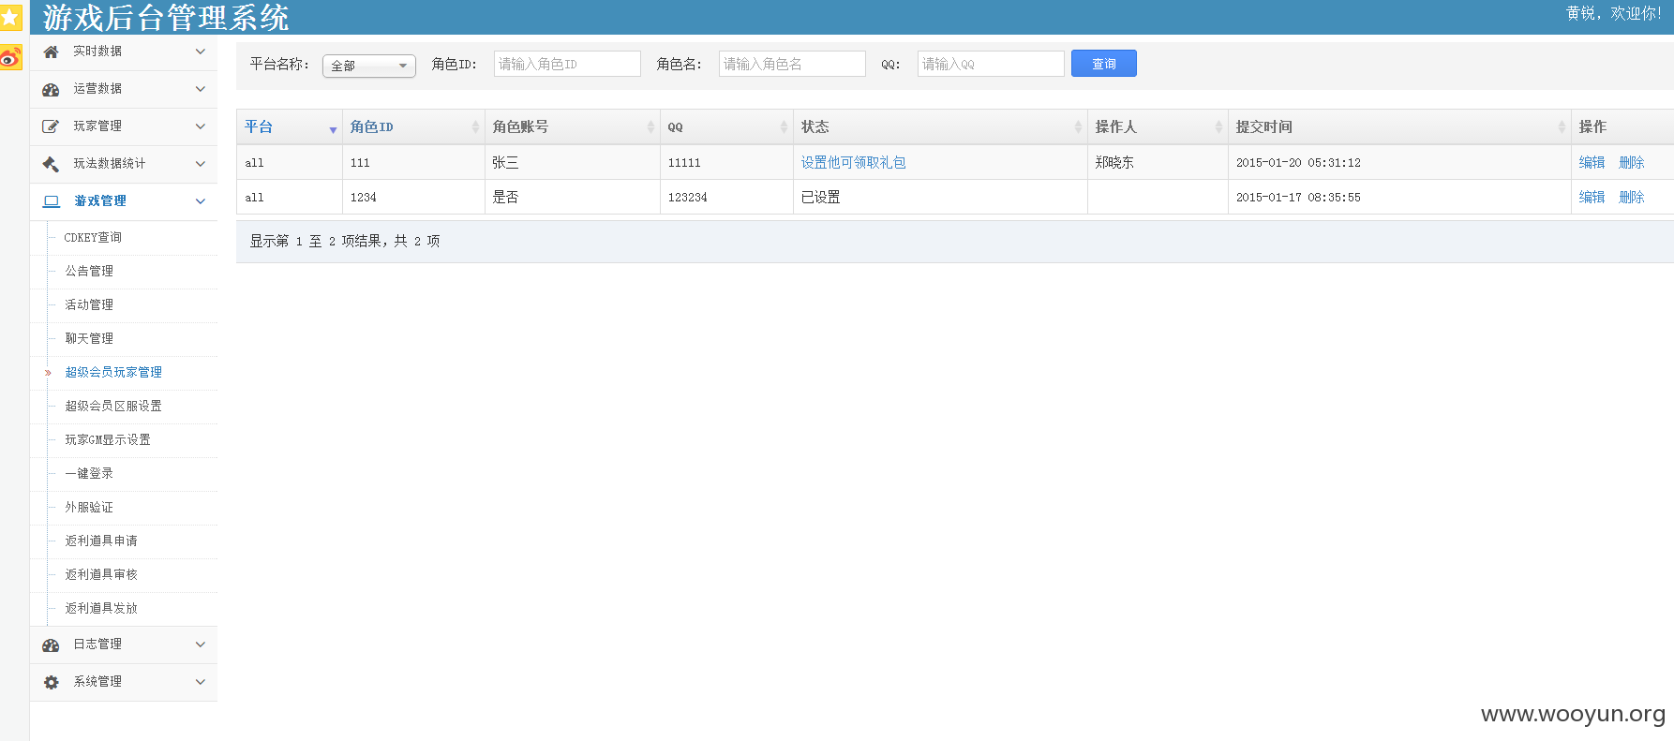Viewport: 1674px width, 741px height.
Task: Click 删除 for role ID 1234
Action: click(1632, 198)
